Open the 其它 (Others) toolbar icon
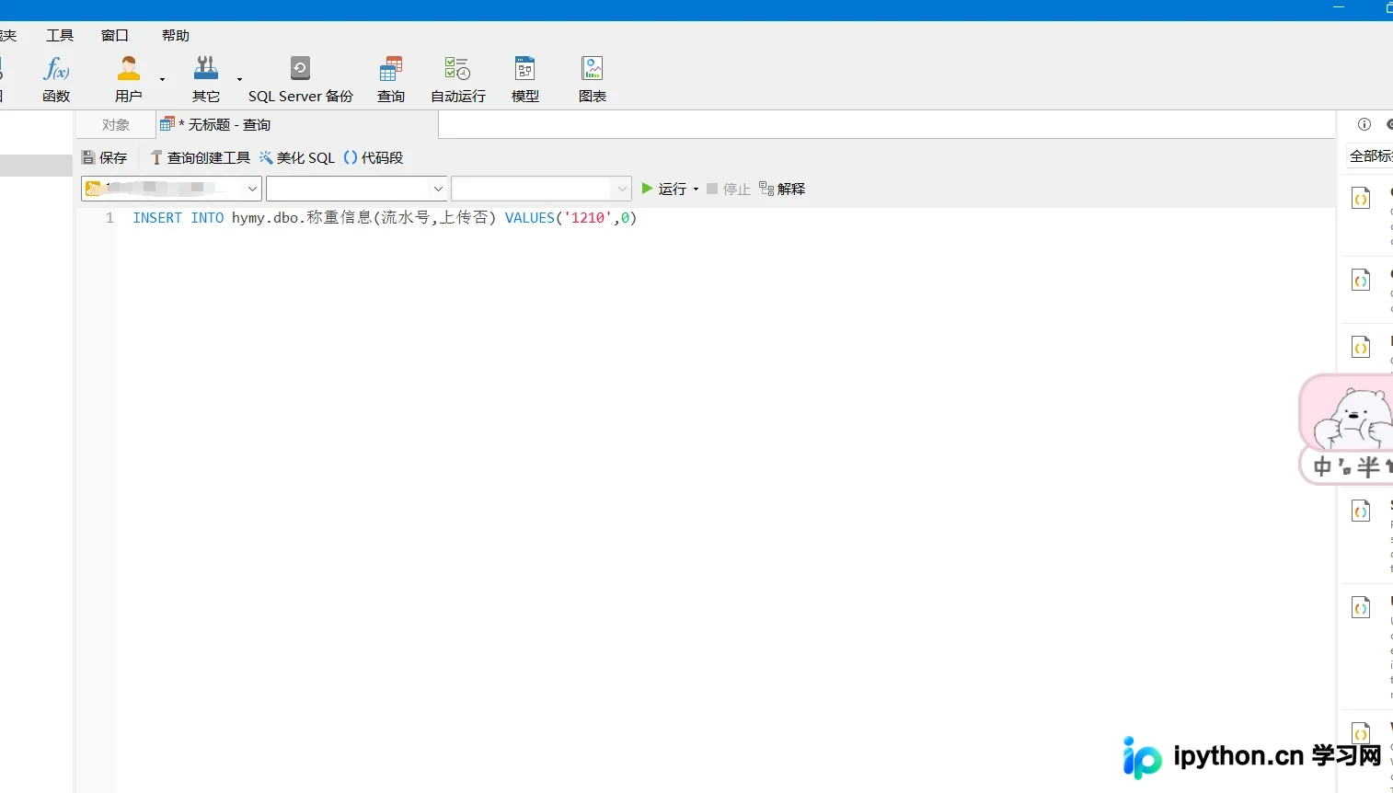 click(206, 79)
